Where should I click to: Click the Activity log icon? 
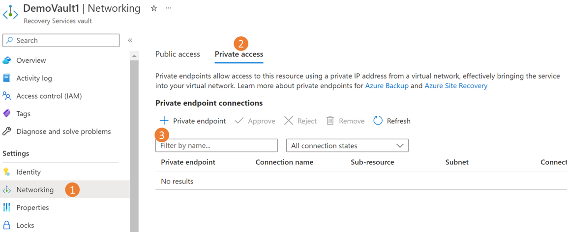click(x=7, y=78)
